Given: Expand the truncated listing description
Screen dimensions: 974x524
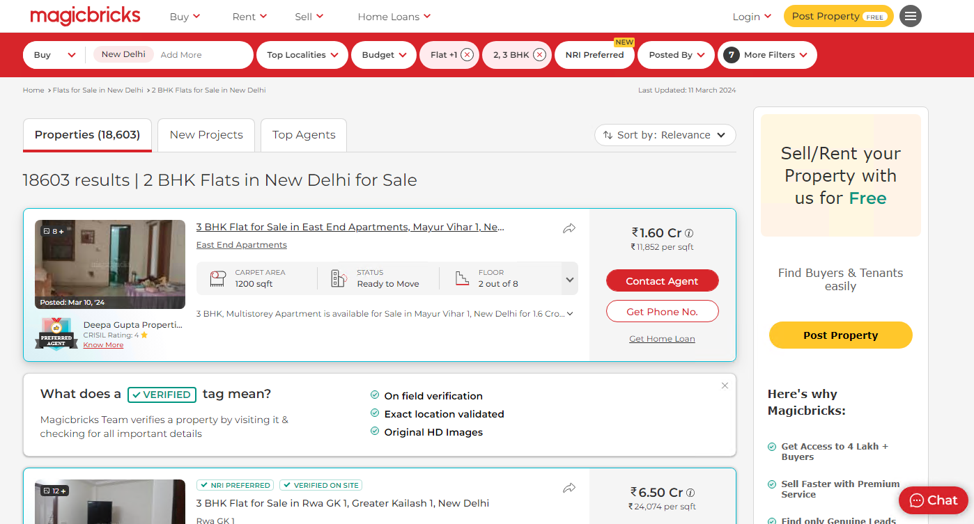Looking at the screenshot, I should pos(570,314).
